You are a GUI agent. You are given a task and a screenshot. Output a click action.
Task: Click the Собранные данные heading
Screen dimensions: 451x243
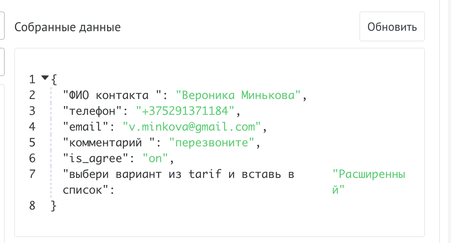[x=68, y=27]
